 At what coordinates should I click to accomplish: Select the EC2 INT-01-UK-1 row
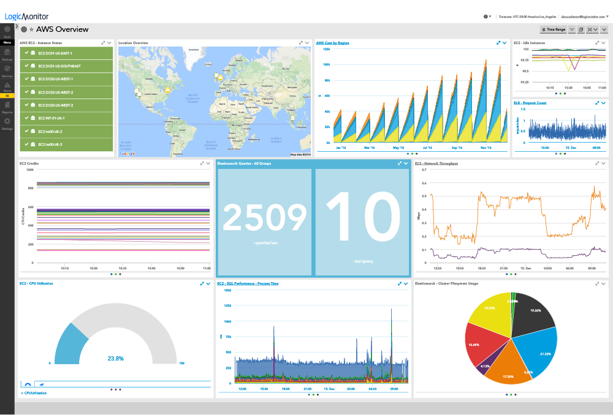66,118
